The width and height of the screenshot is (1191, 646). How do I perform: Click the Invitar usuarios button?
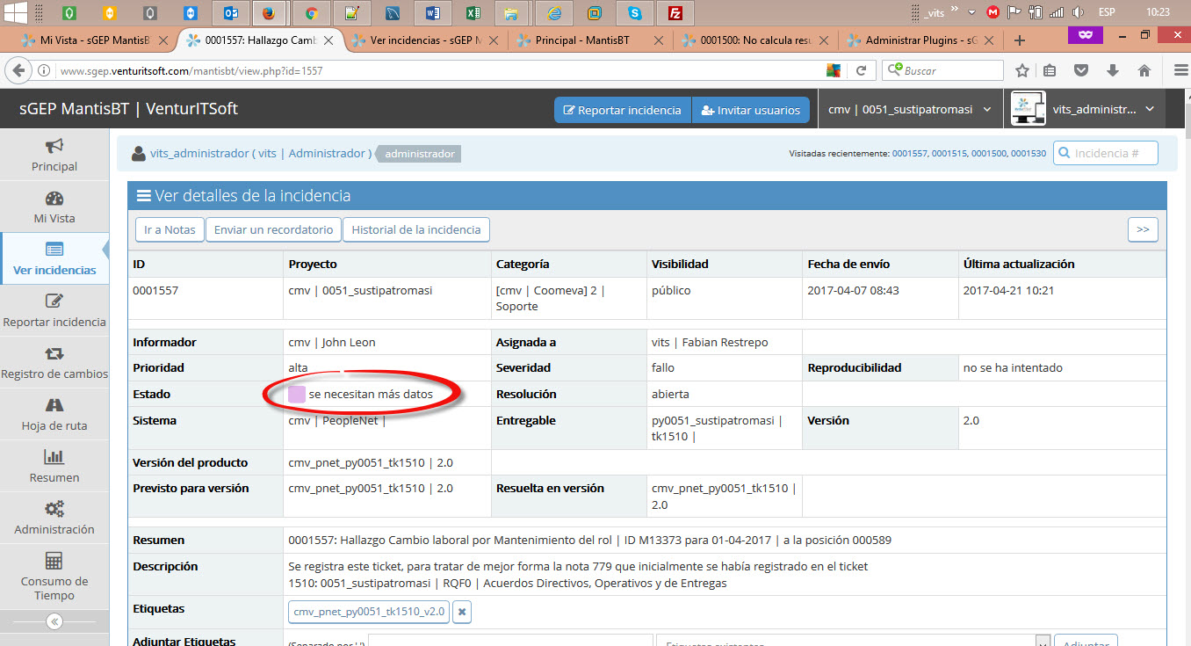coord(750,110)
